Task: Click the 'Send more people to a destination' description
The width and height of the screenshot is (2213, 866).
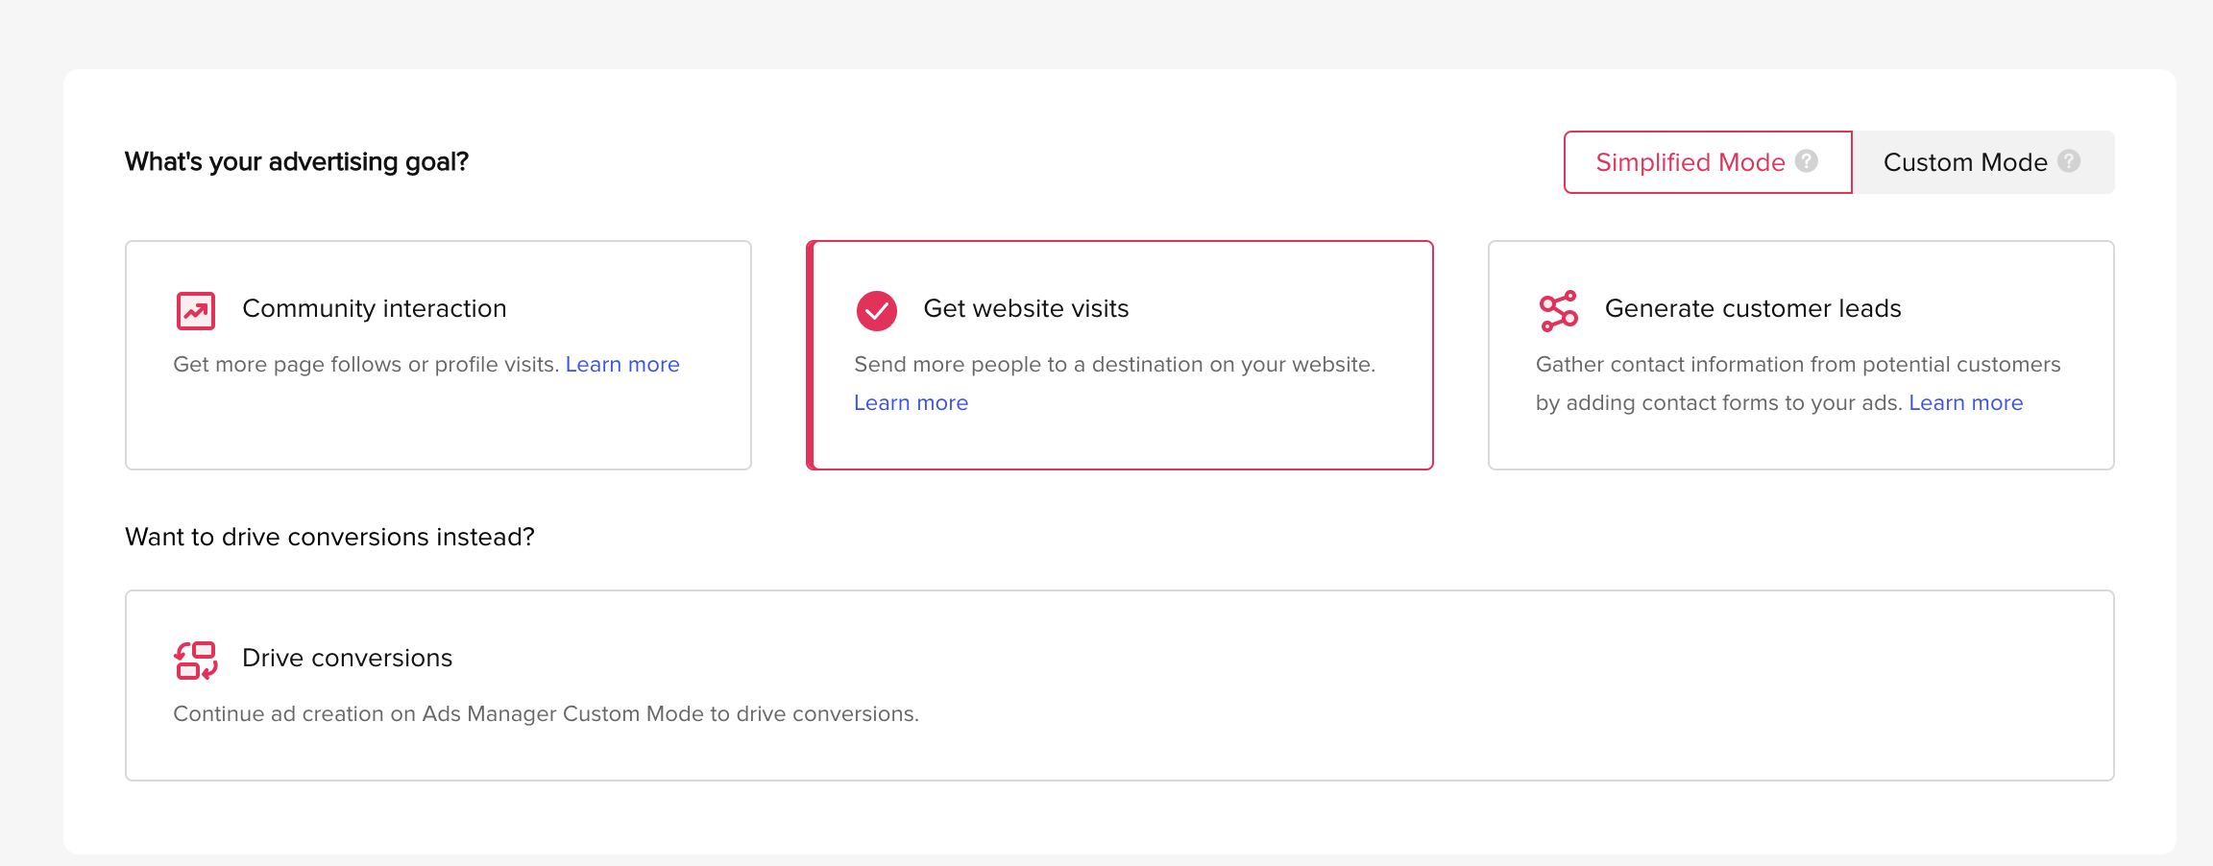Action: (x=1114, y=365)
